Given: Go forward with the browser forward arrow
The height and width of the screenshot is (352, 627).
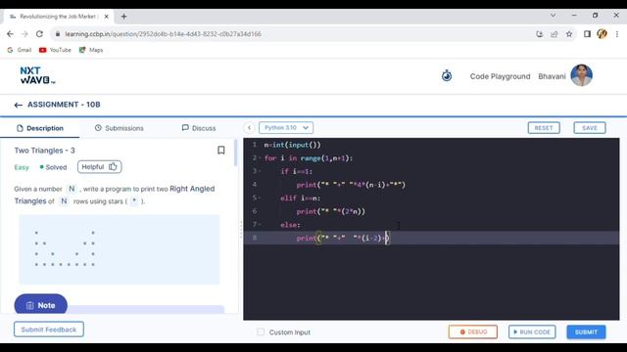Looking at the screenshot, I should (x=24, y=34).
